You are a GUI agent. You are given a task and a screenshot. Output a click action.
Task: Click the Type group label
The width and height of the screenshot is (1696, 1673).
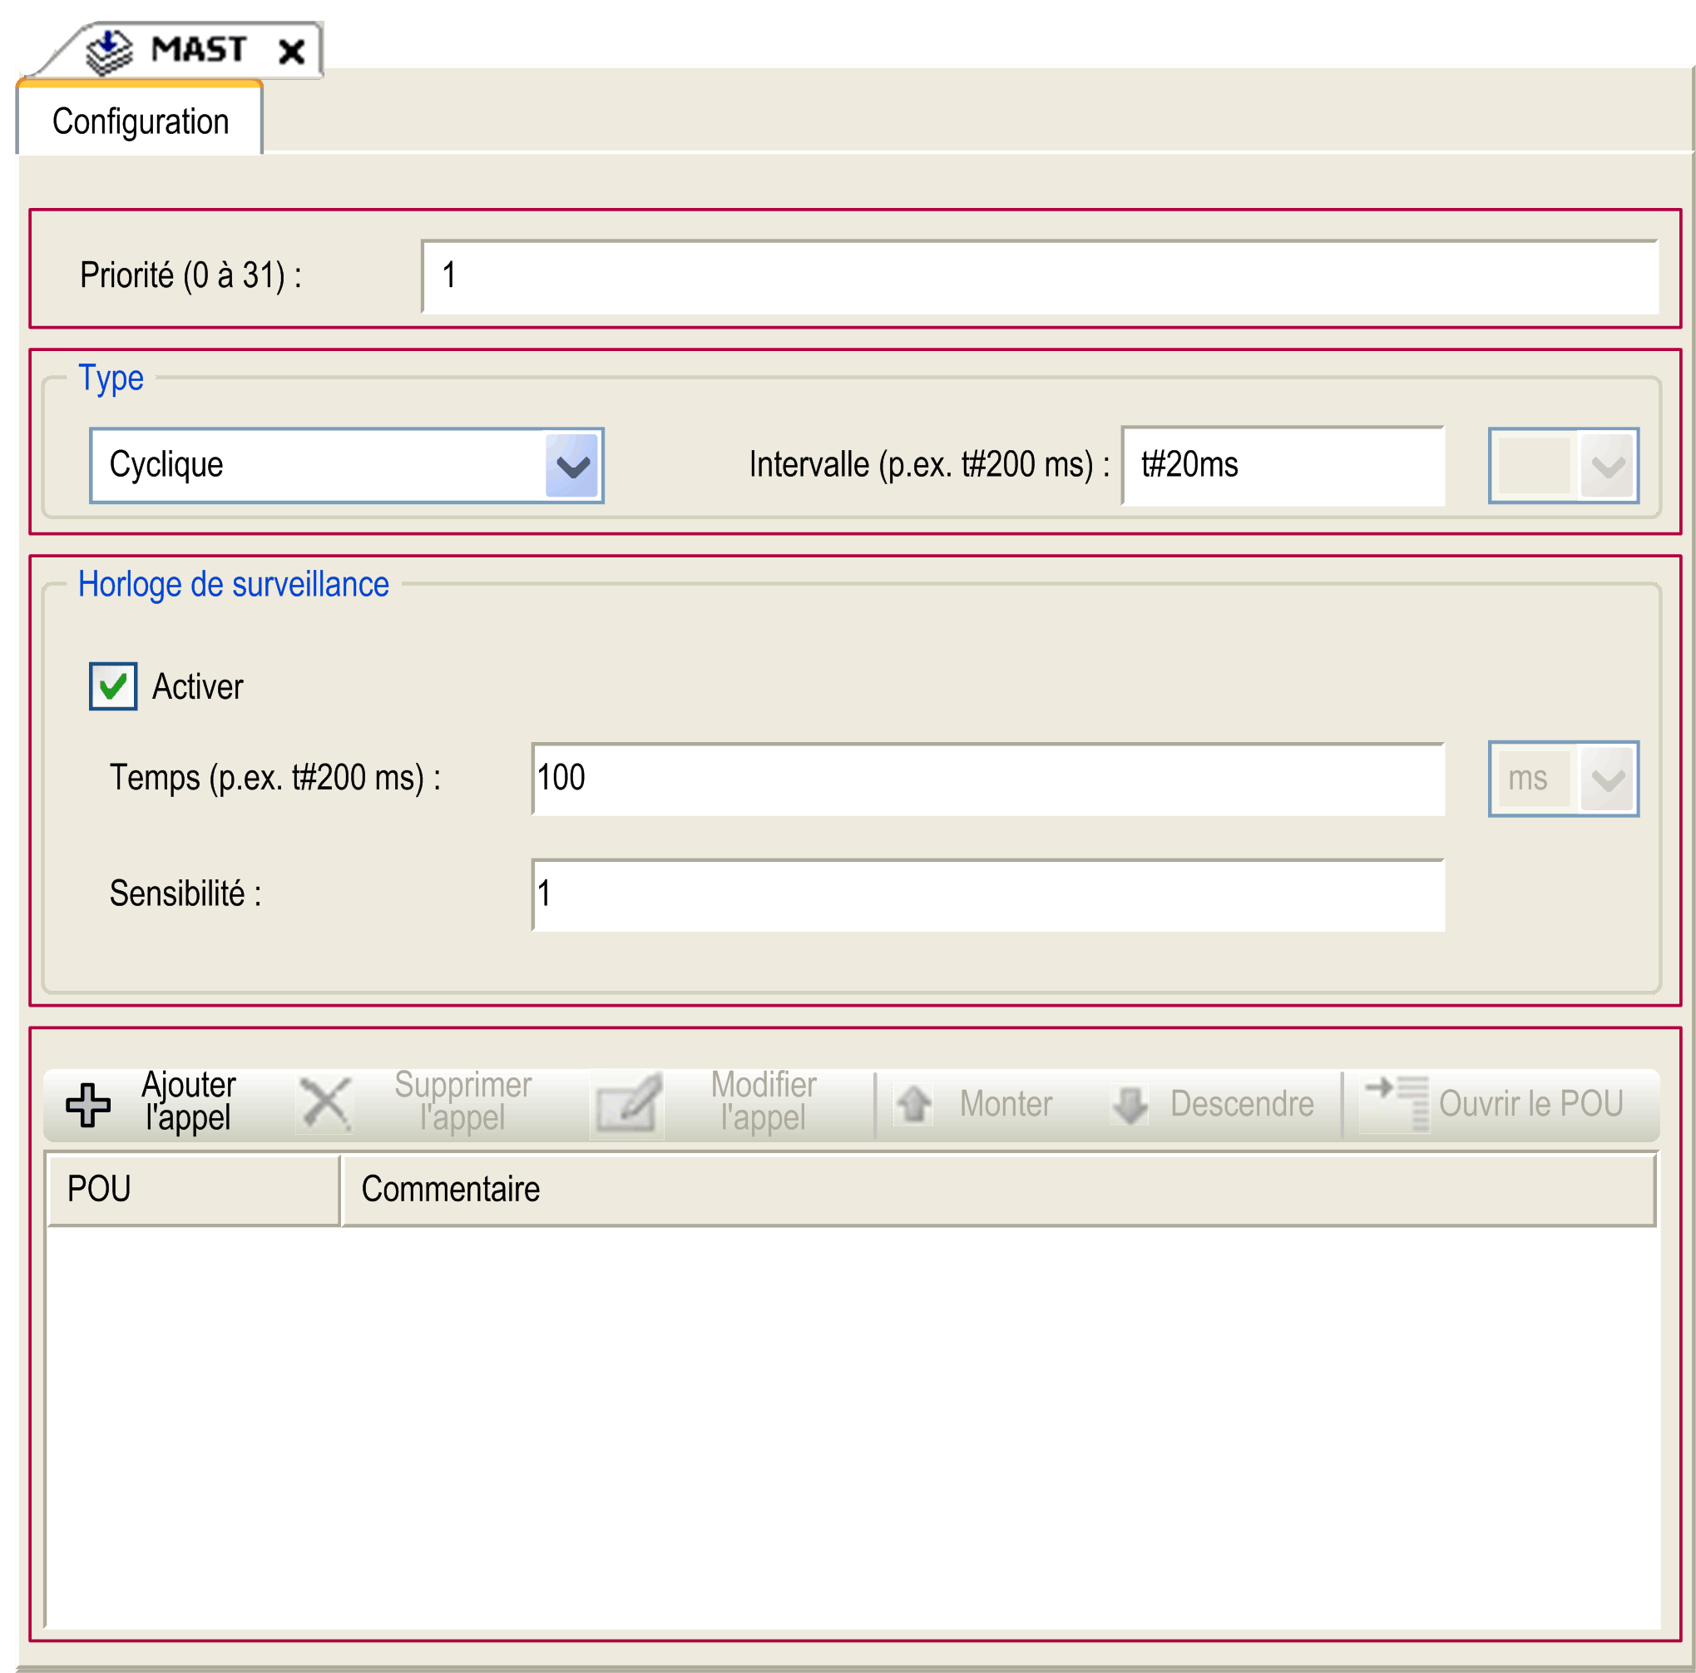click(x=111, y=379)
